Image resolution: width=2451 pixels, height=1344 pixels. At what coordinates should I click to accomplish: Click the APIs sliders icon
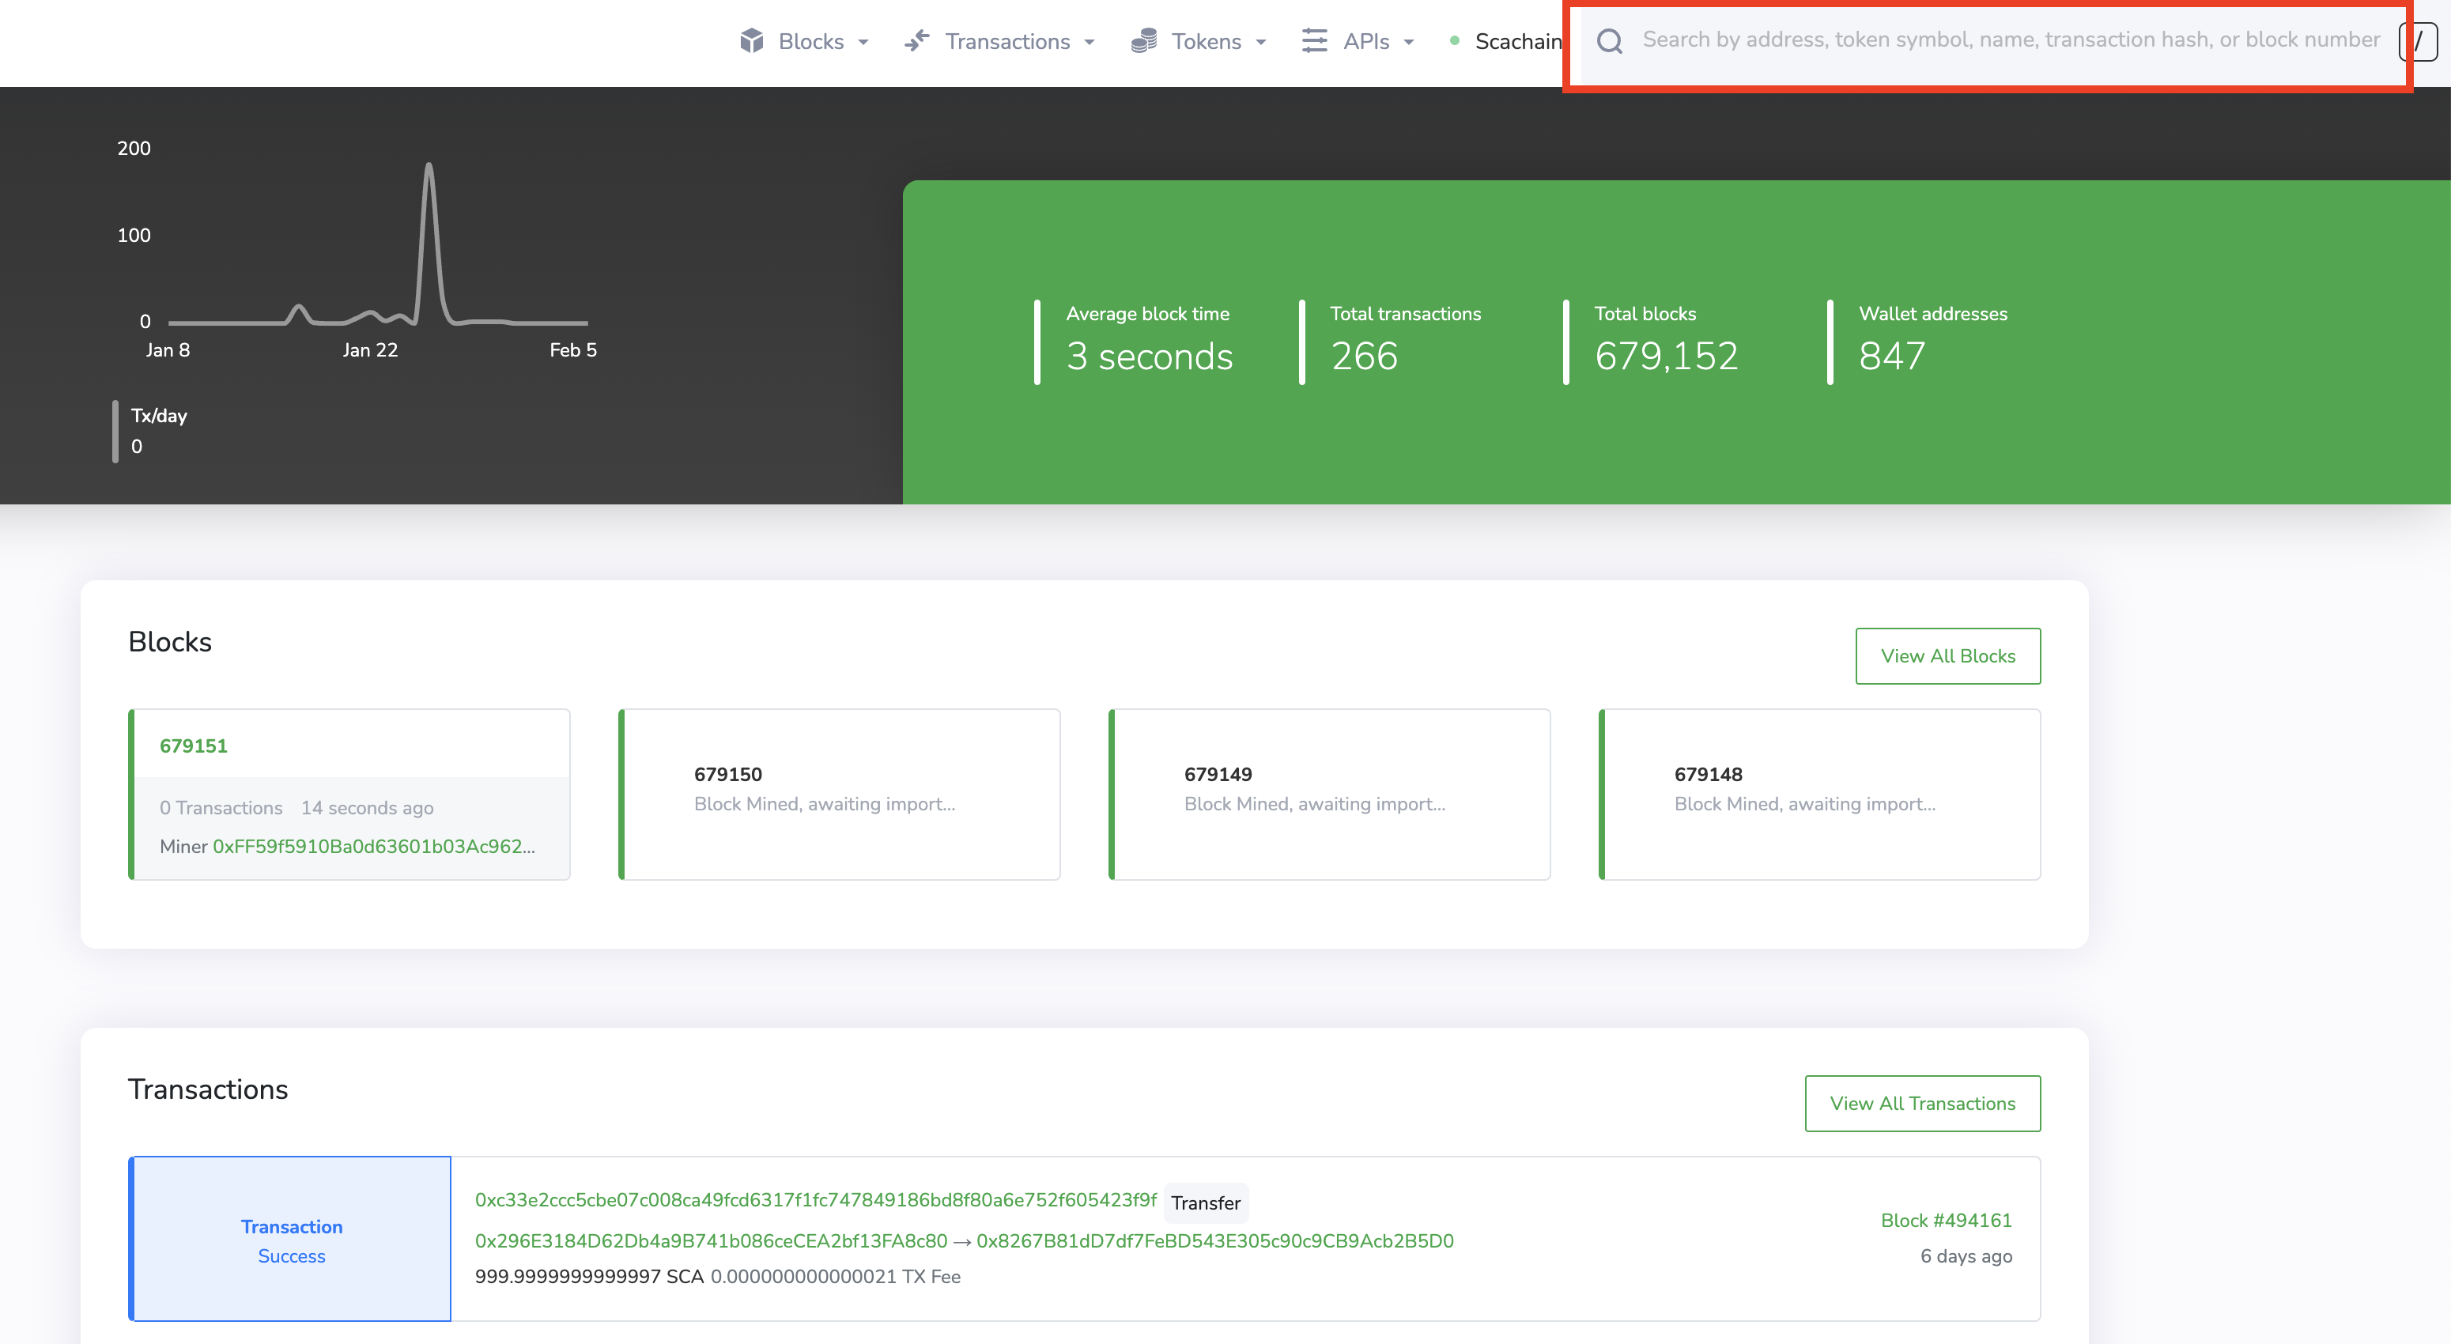(x=1314, y=41)
